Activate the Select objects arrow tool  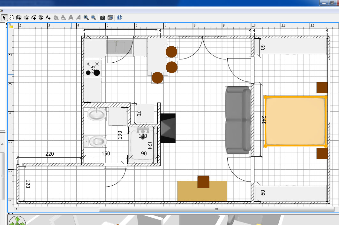tap(4, 18)
